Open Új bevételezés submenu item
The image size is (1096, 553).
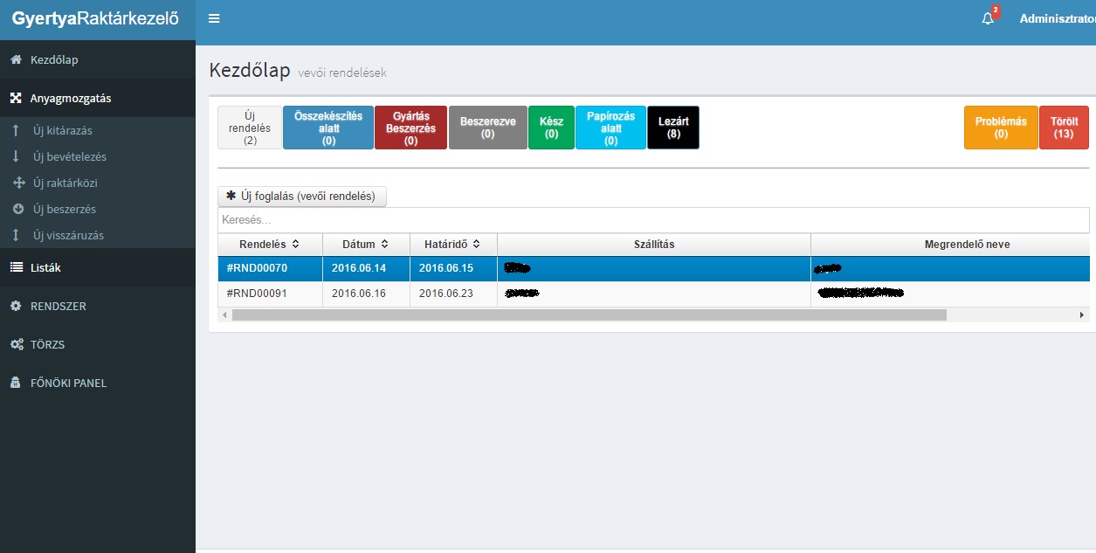point(98,157)
